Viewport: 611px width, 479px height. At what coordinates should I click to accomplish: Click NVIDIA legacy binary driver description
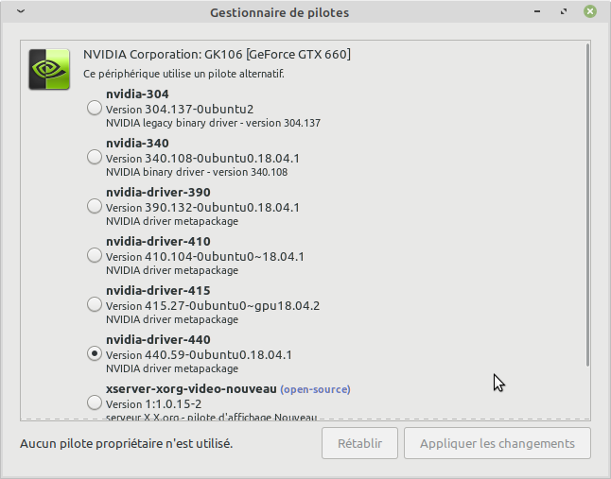pyautogui.click(x=213, y=123)
